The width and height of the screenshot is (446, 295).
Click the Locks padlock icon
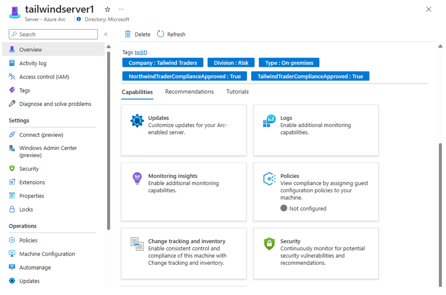coord(12,210)
